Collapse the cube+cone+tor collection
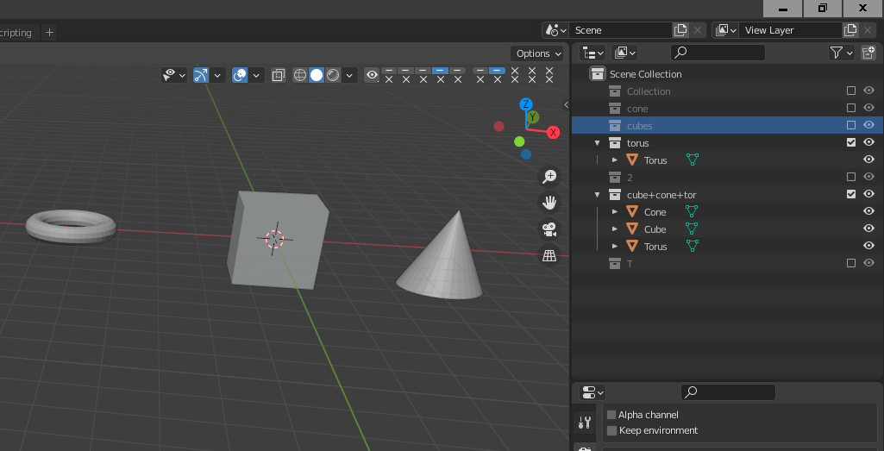This screenshot has height=451, width=884. coord(598,195)
